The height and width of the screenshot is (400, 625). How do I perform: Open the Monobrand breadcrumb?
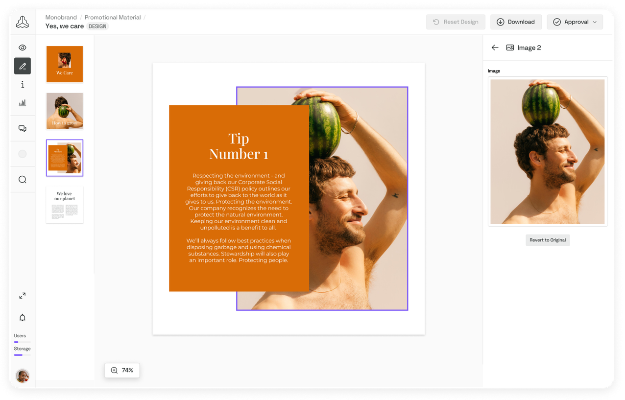[61, 17]
